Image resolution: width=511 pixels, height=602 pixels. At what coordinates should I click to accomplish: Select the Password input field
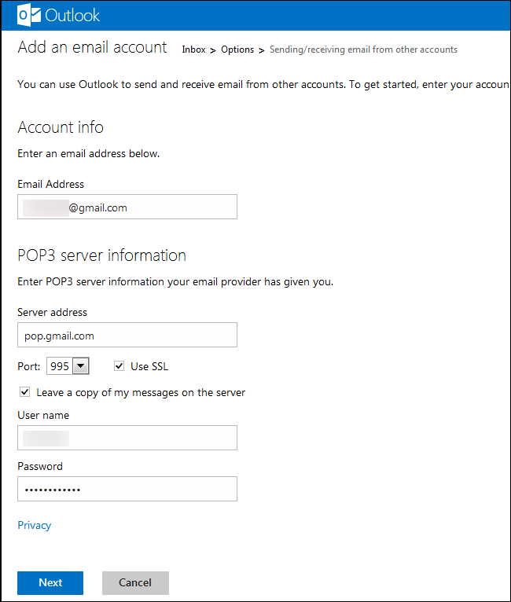(x=127, y=489)
